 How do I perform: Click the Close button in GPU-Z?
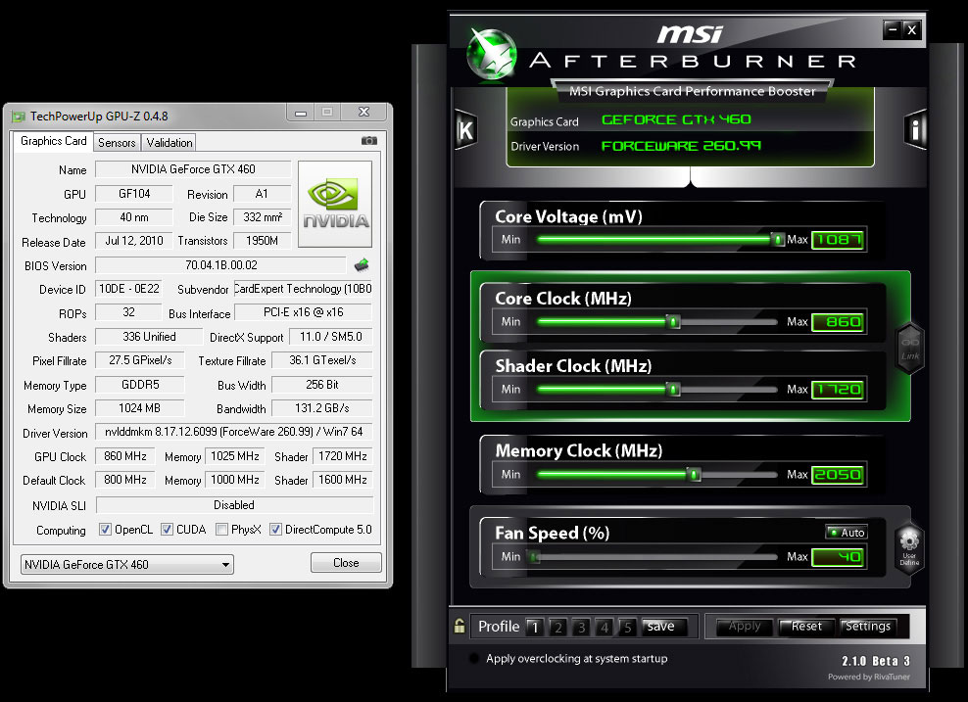[x=346, y=563]
